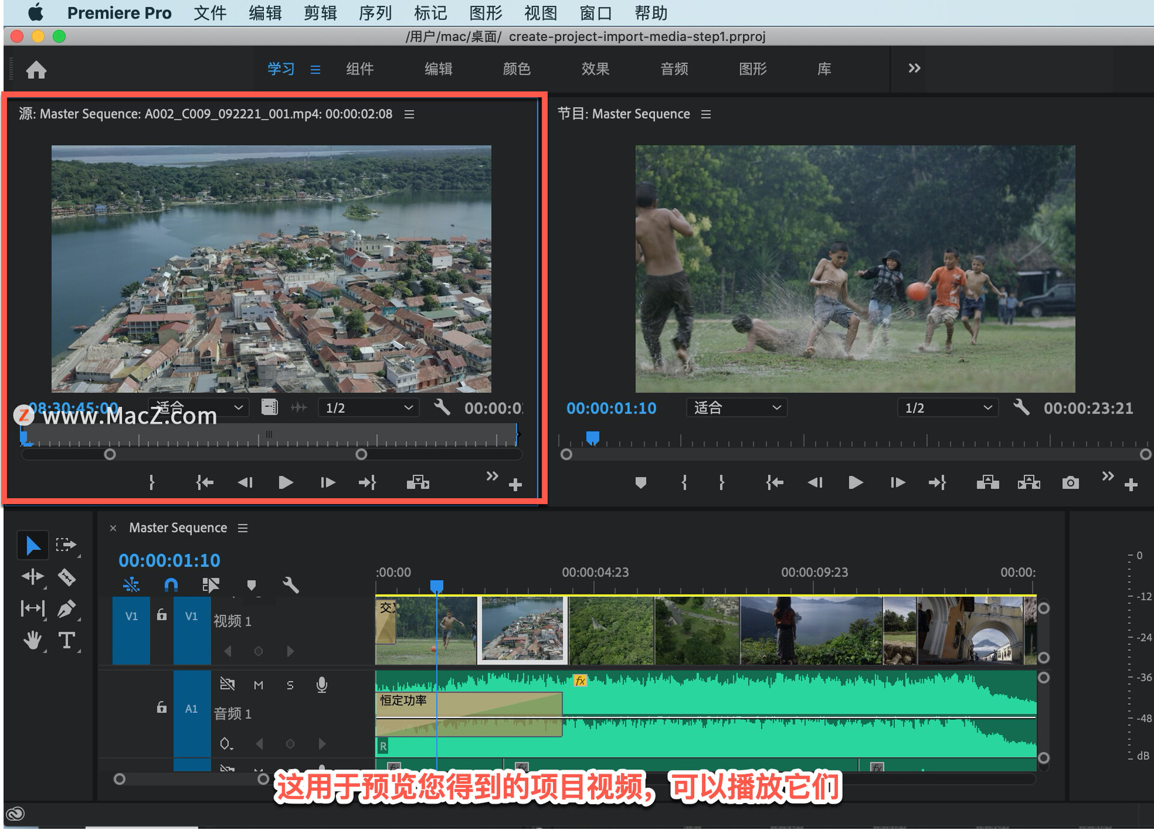Select the Razor tool

point(66,578)
